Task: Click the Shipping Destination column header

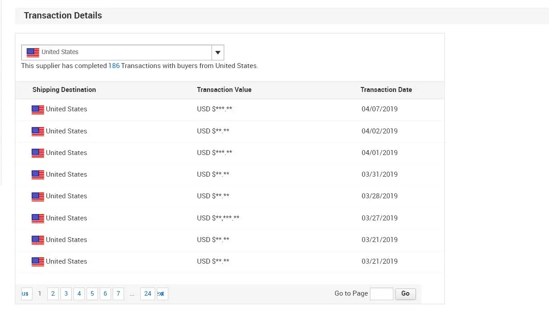Action: point(64,90)
